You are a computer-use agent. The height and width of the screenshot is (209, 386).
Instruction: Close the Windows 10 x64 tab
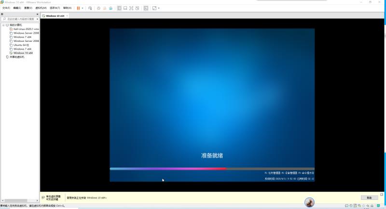click(x=67, y=16)
